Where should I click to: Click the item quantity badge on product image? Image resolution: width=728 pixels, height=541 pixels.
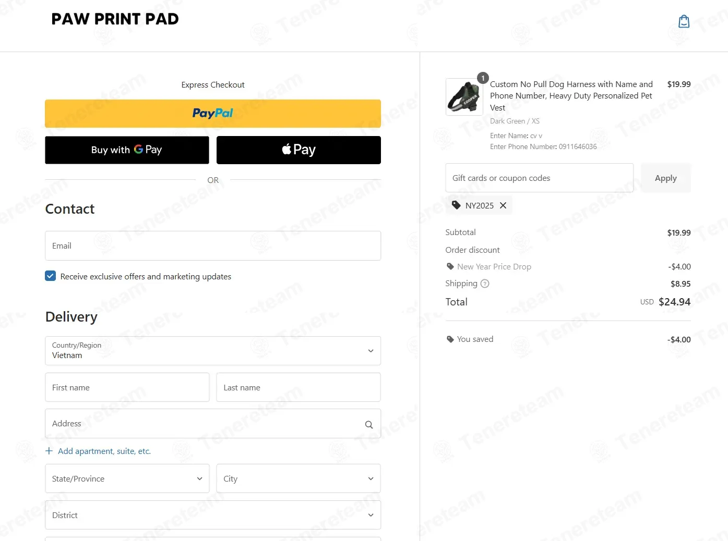point(483,78)
